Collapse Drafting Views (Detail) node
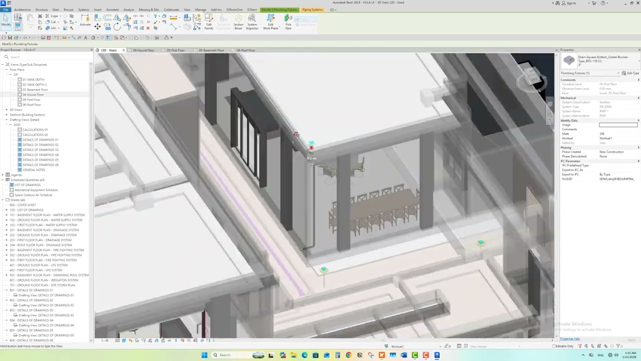This screenshot has width=641, height=361. pos(7,120)
